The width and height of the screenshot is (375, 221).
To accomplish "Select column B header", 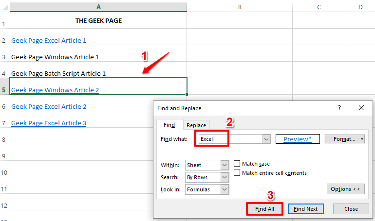I will pyautogui.click(x=240, y=7).
